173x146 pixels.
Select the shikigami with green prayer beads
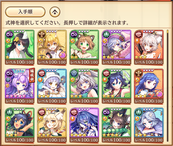(x=116, y=125)
